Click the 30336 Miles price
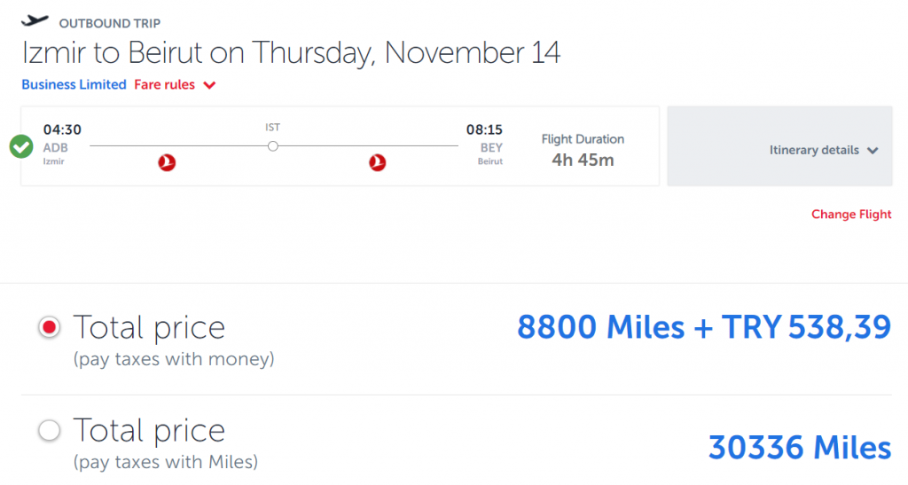 800,448
